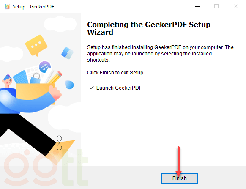Click the "Click Finish to exit Setup." text
This screenshot has height=189, width=246.
point(116,73)
